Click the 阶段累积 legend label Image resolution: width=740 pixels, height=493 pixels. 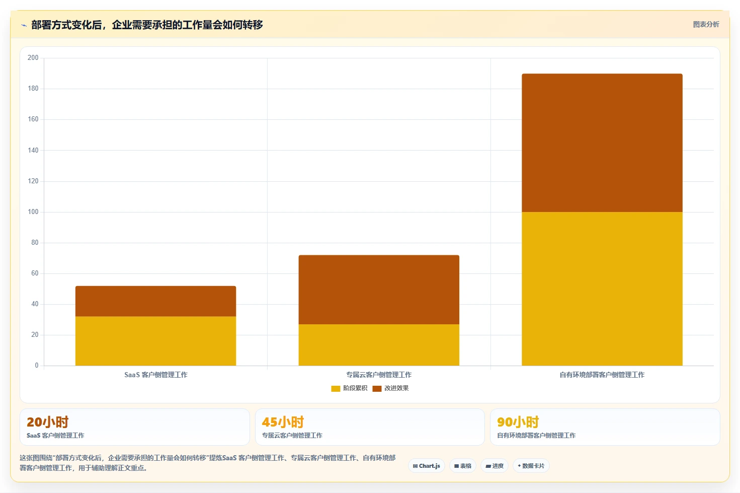(355, 388)
